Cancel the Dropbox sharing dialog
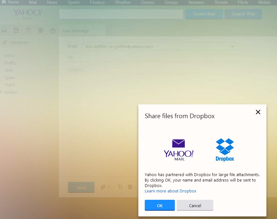The width and height of the screenshot is (277, 219). coord(195,205)
